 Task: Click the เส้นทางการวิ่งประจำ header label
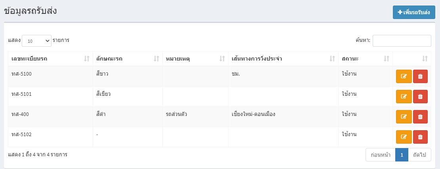pos(257,59)
